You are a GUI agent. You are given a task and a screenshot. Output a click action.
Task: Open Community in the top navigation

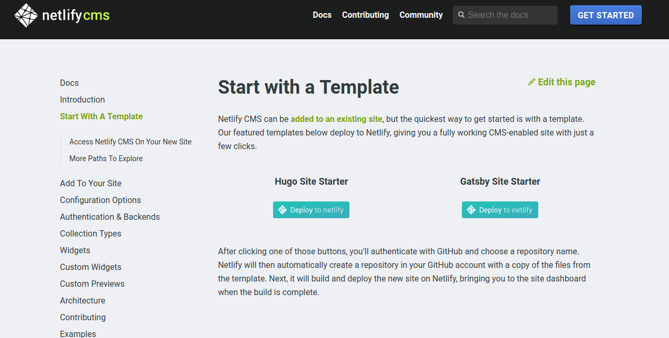[421, 15]
